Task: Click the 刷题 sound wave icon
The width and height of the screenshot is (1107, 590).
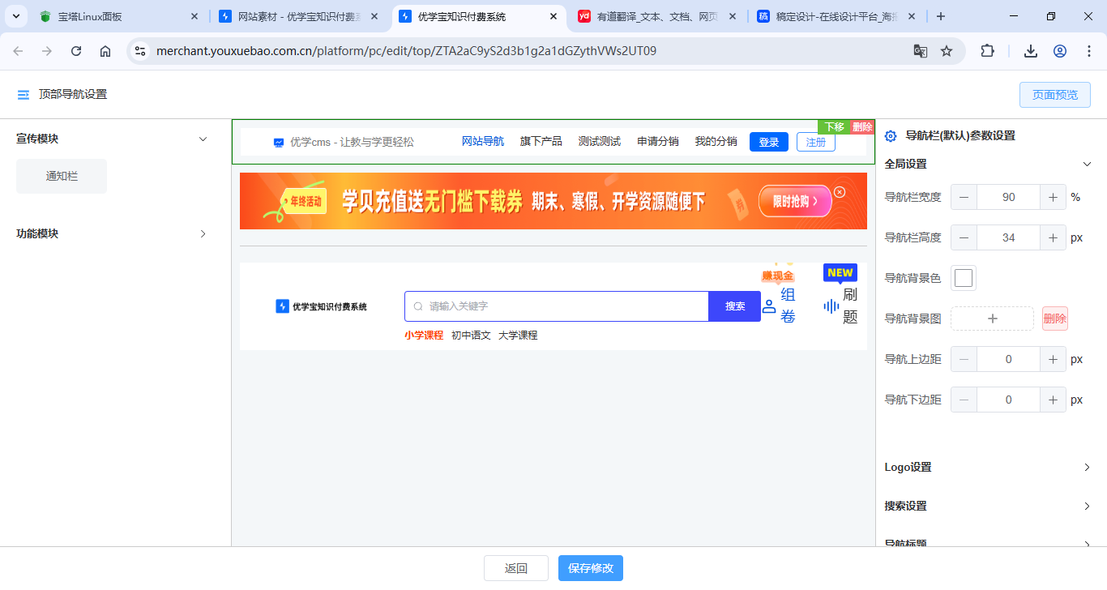Action: click(831, 306)
